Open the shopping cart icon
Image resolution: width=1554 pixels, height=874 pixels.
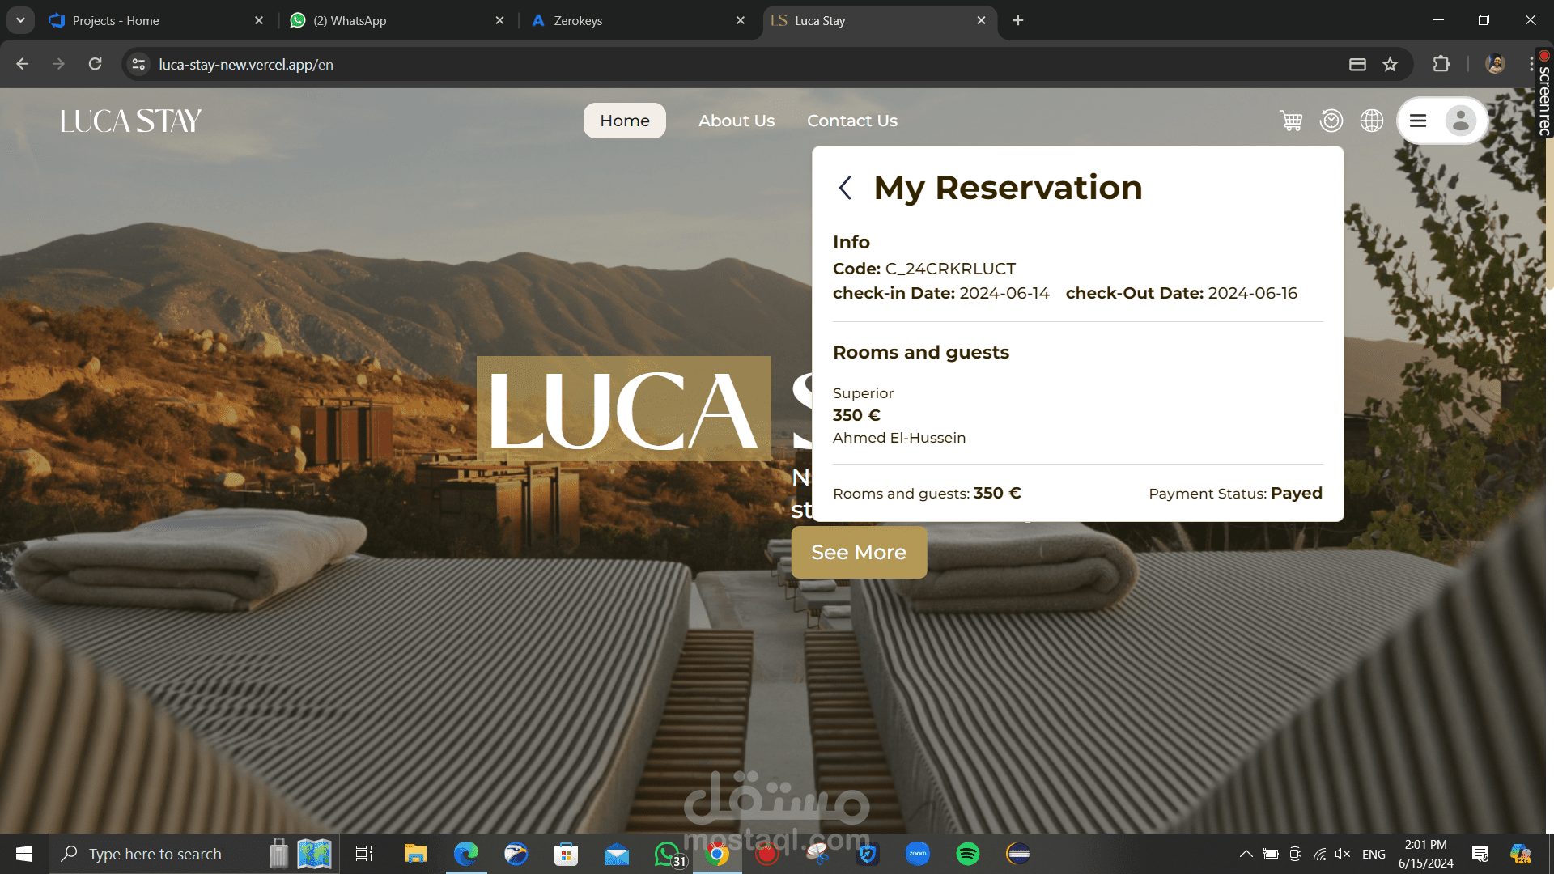[1291, 121]
